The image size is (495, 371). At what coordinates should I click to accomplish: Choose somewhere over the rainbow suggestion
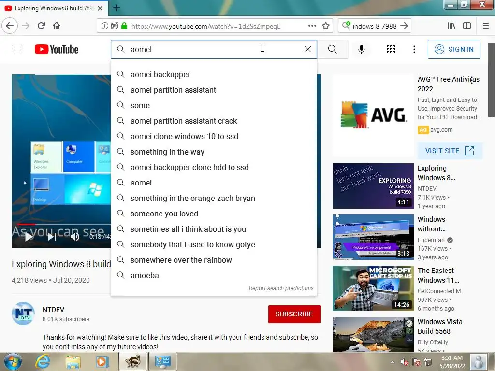tap(214, 260)
